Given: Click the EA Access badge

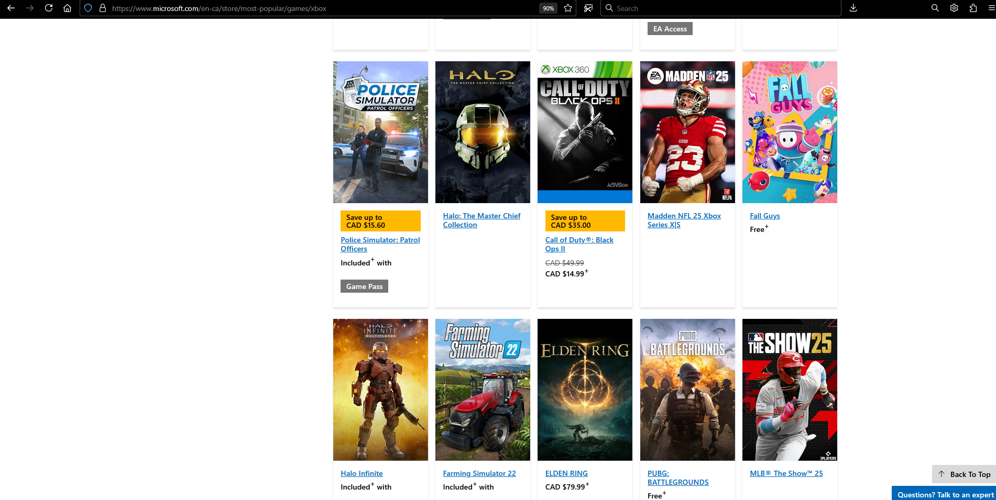Looking at the screenshot, I should [670, 29].
